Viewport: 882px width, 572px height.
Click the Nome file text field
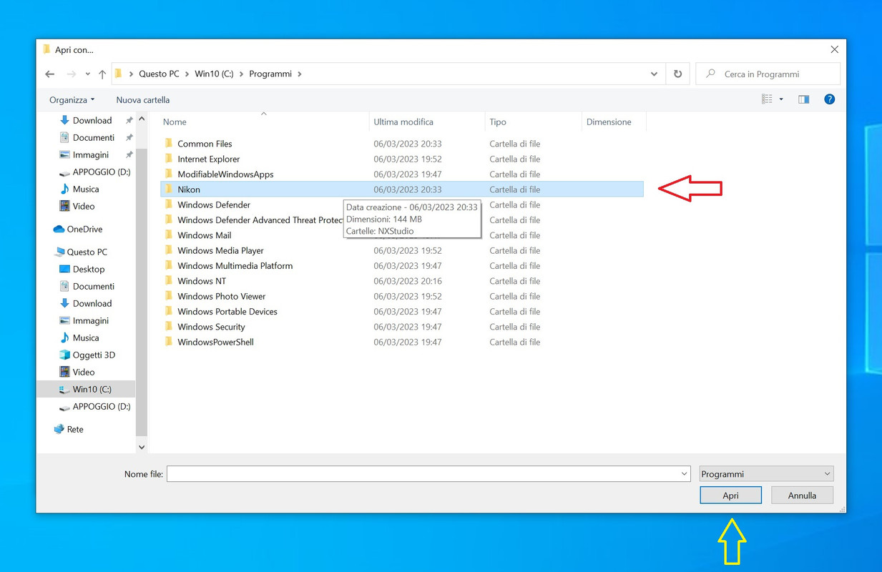(x=423, y=474)
